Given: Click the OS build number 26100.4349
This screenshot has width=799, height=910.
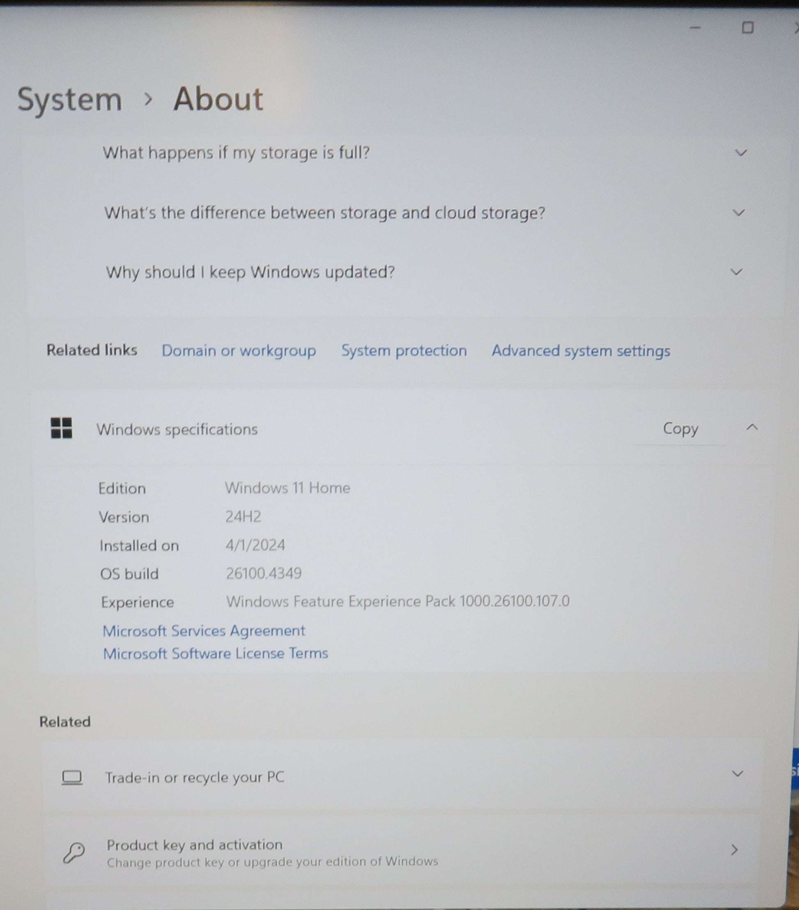Looking at the screenshot, I should click(x=264, y=573).
